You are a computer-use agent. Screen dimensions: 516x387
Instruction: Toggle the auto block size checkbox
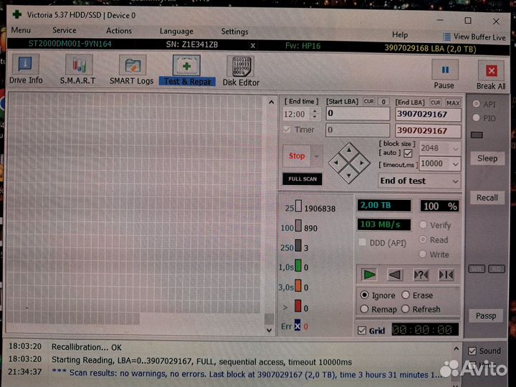pyautogui.click(x=408, y=153)
